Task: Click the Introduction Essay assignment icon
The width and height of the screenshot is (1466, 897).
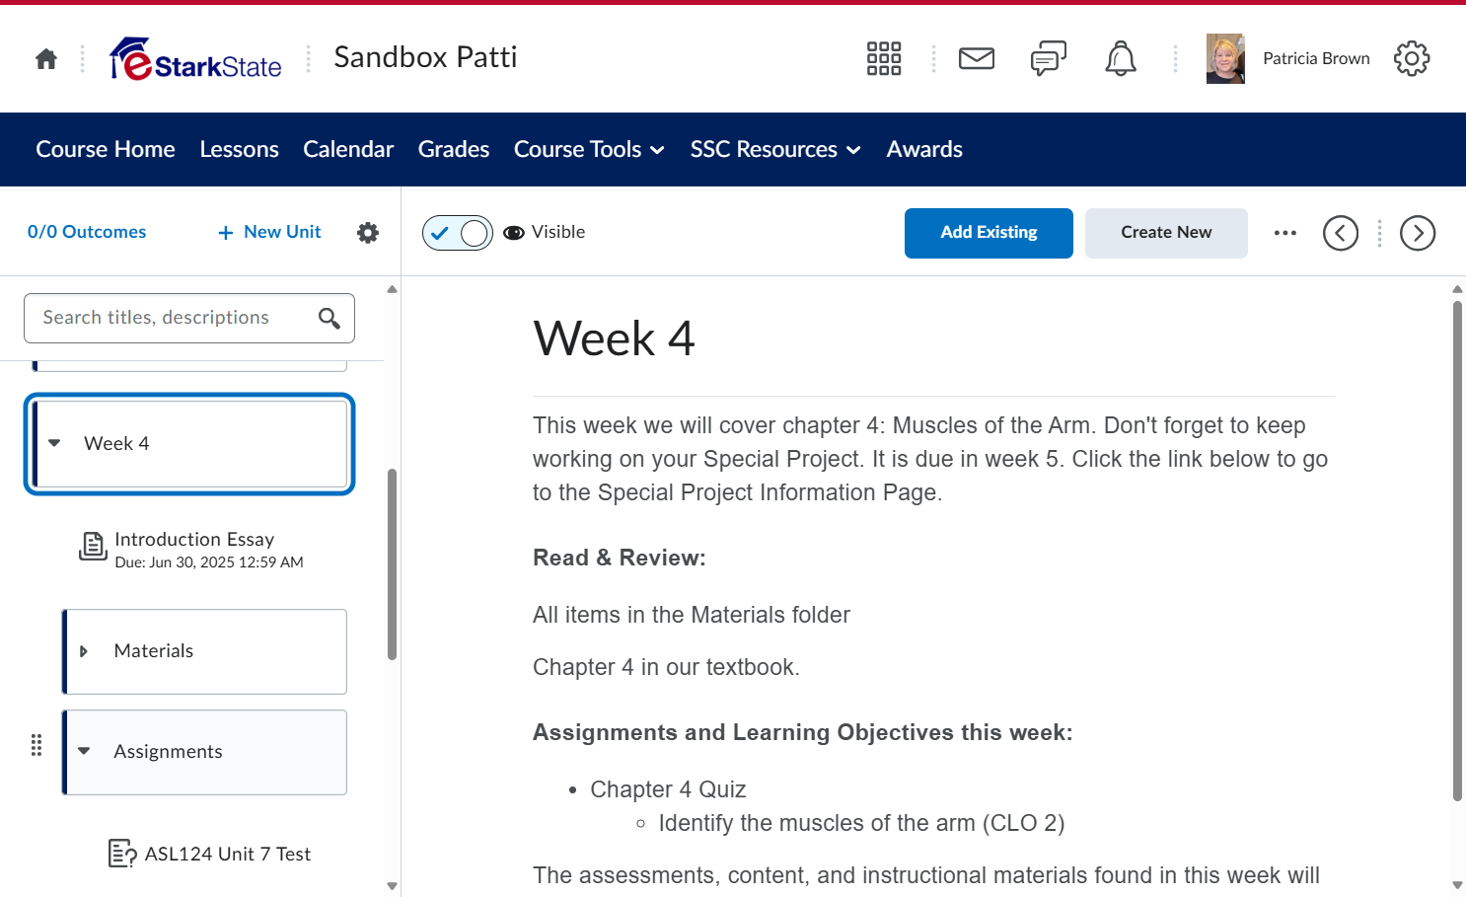Action: click(93, 546)
